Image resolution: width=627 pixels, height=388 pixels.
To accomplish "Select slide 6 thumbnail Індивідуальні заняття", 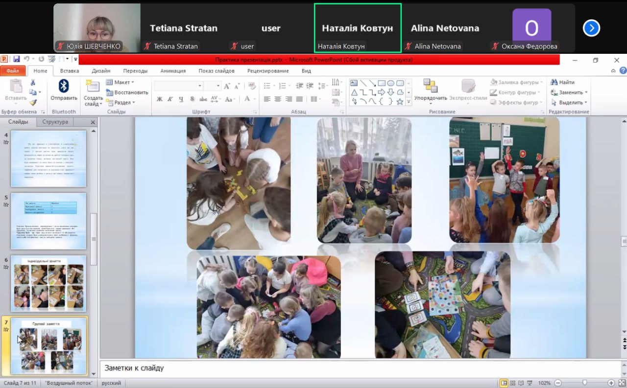I will pos(48,284).
